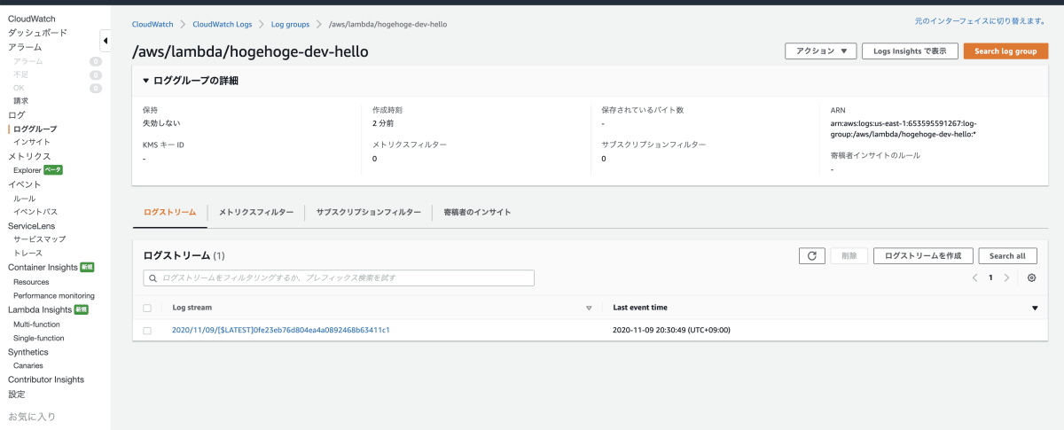The height and width of the screenshot is (430, 1064).
Task: Open ルール in sidebar
Action: click(24, 199)
